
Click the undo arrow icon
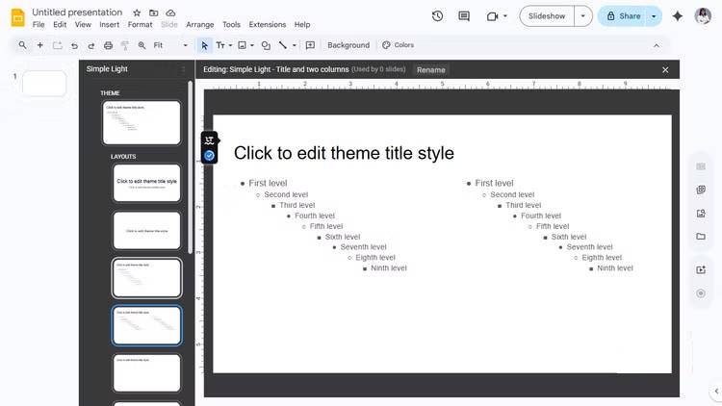(x=74, y=45)
